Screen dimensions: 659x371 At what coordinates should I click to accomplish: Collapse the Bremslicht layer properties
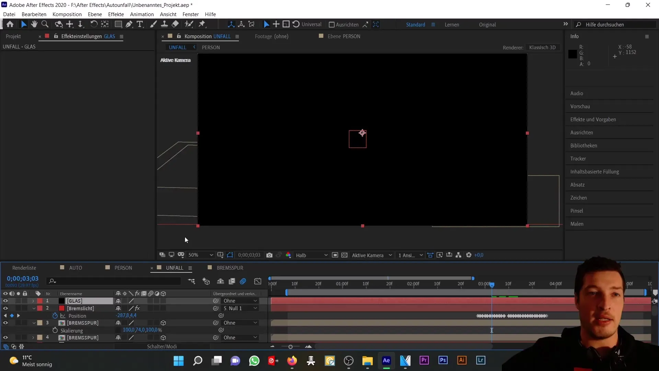pos(34,308)
